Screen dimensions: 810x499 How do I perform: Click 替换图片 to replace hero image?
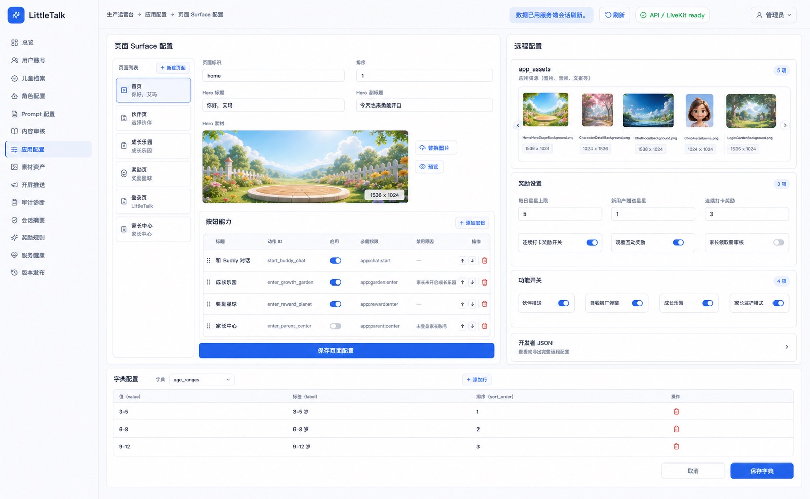[x=436, y=148]
